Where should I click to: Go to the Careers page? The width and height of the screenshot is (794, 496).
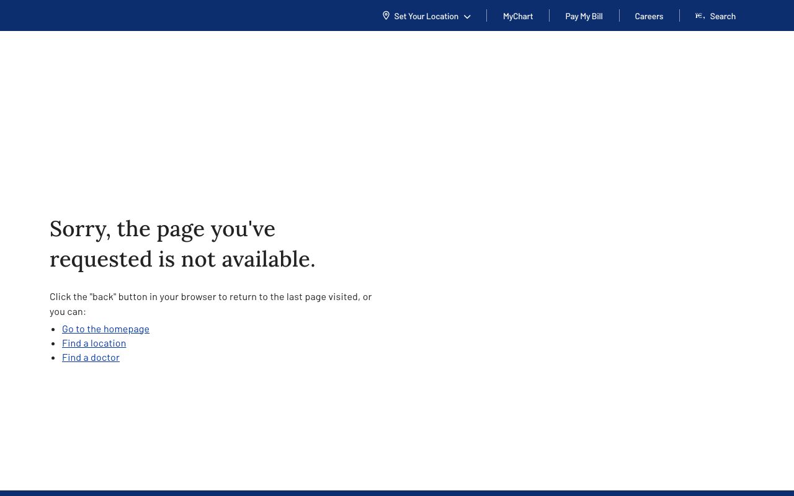649,16
